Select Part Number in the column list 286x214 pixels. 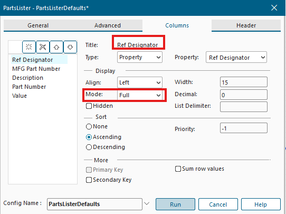tap(29, 87)
